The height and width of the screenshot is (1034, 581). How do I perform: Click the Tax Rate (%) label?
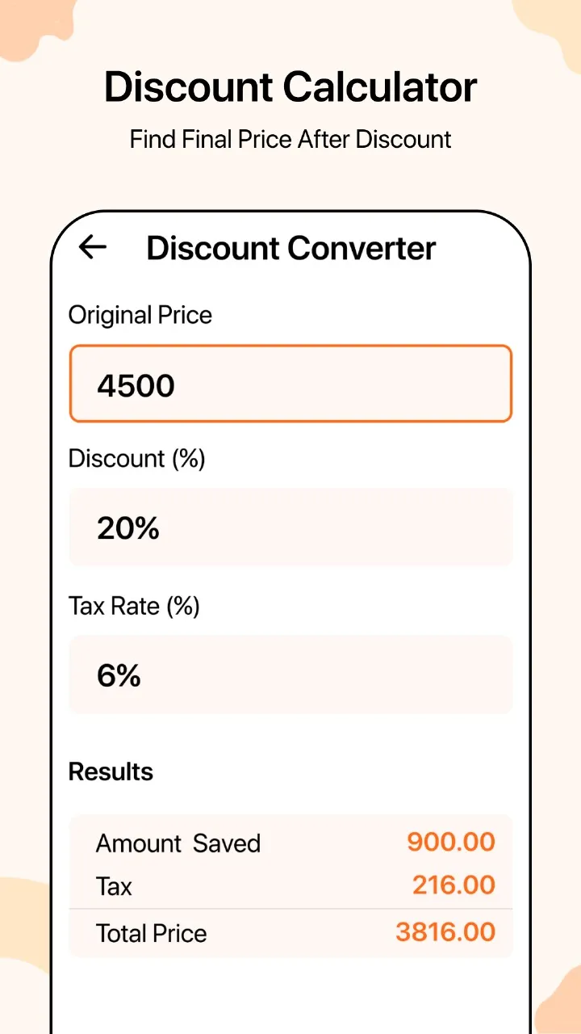[x=134, y=606]
